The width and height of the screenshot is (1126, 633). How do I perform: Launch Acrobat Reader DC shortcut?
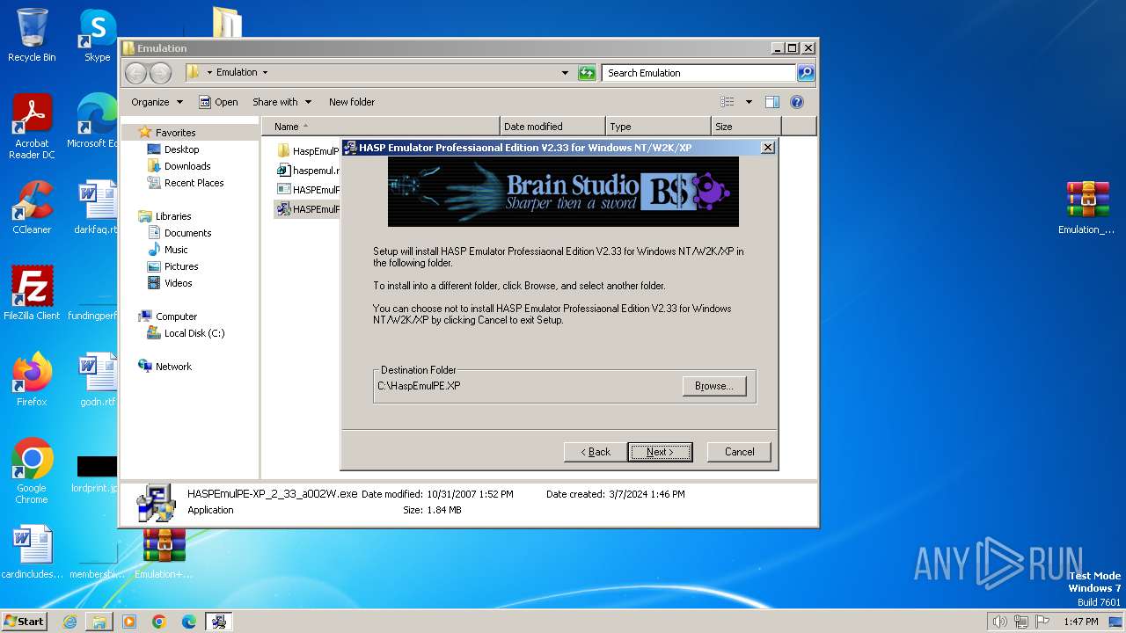point(32,127)
